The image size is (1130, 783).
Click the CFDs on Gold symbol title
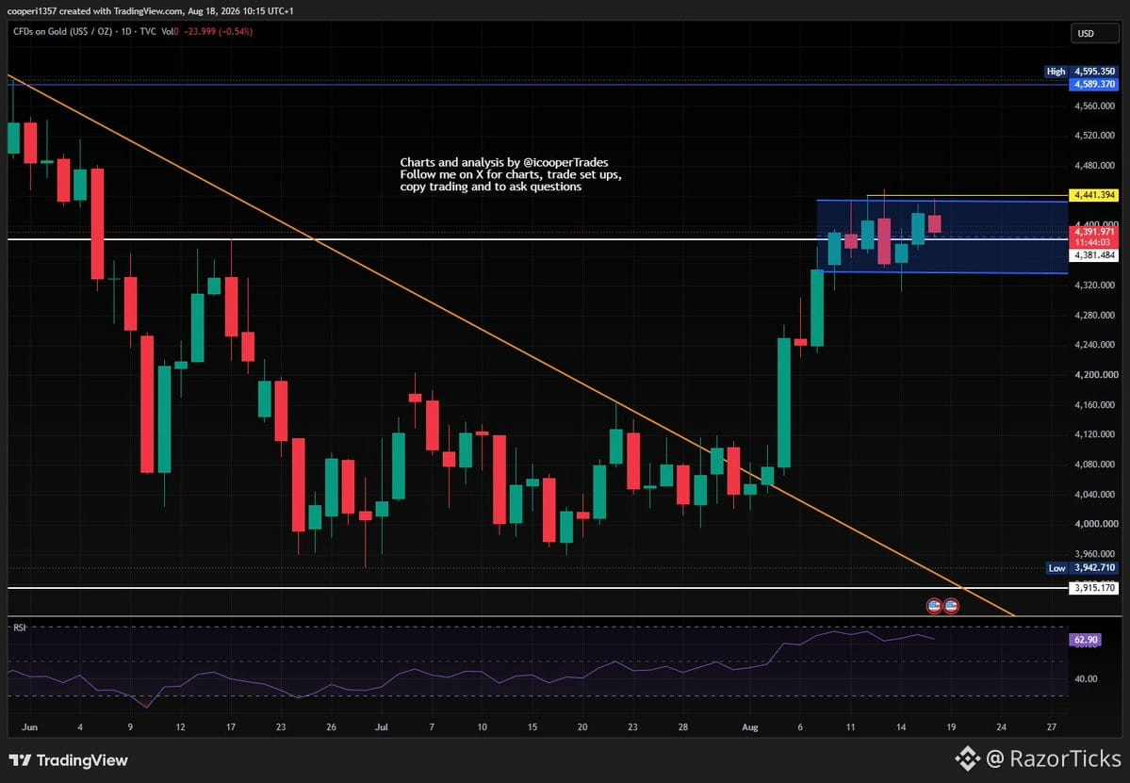point(62,32)
